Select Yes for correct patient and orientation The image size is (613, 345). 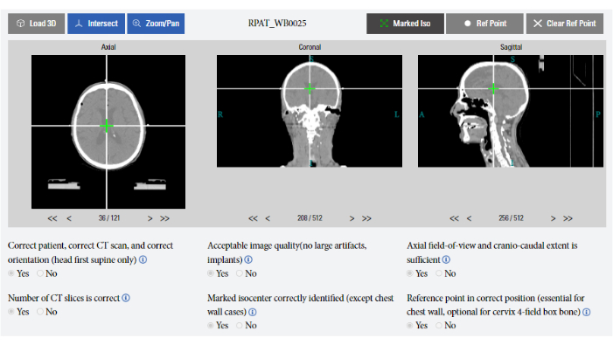click(x=11, y=273)
